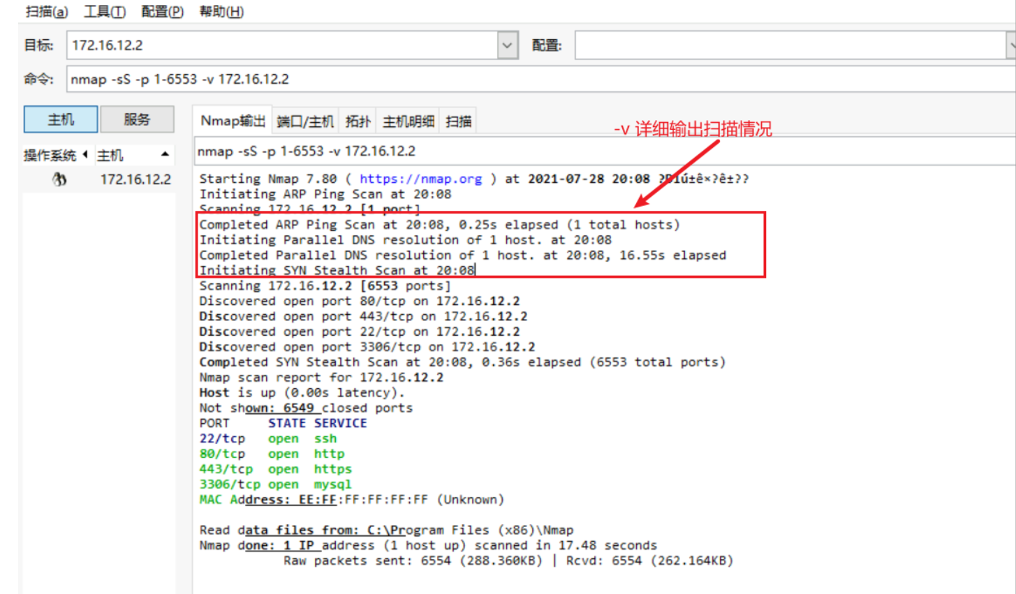The height and width of the screenshot is (594, 1016).
Task: Select the 服务 services button
Action: [x=137, y=119]
